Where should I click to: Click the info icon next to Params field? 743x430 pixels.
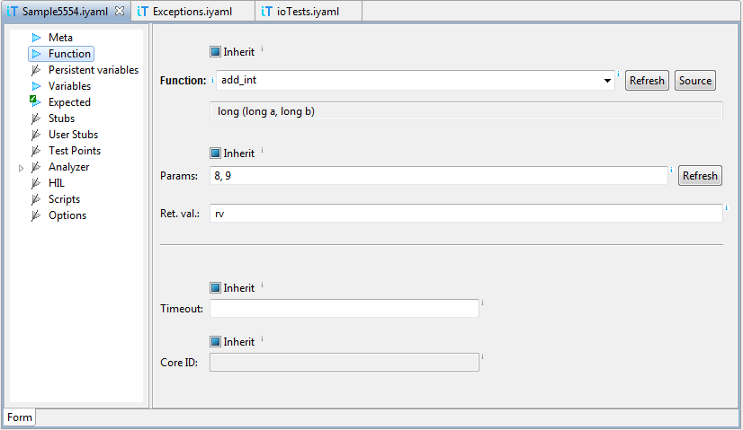pos(671,169)
